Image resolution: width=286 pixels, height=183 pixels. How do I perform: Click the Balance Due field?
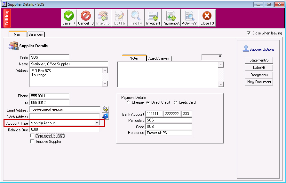tap(65, 129)
